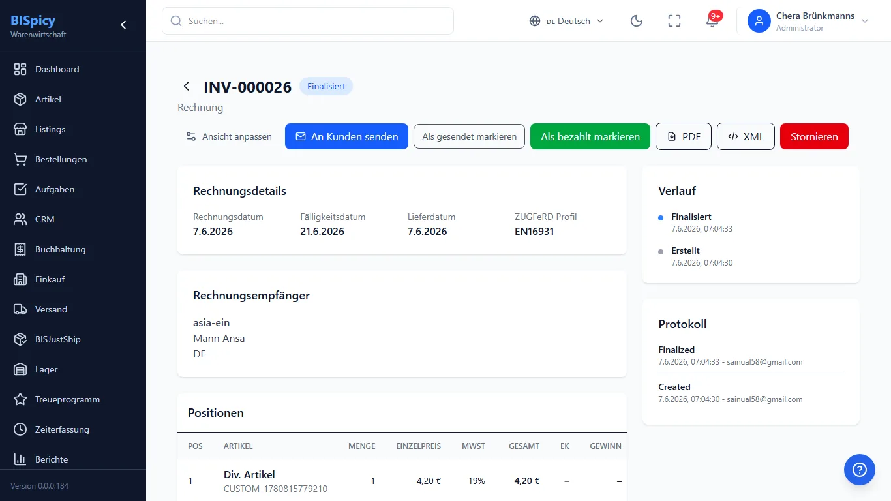Click the Div. Artikel position row
The image size is (891, 501).
click(402, 481)
